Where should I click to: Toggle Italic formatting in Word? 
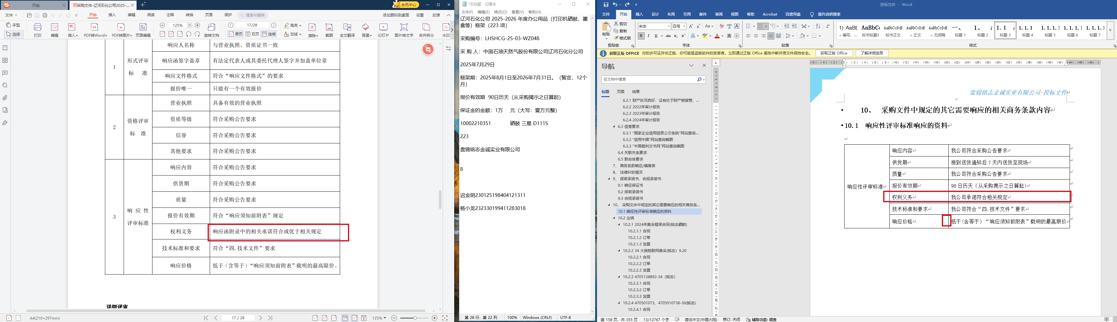tap(648, 36)
